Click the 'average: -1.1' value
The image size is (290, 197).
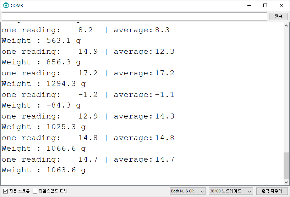click(x=144, y=95)
